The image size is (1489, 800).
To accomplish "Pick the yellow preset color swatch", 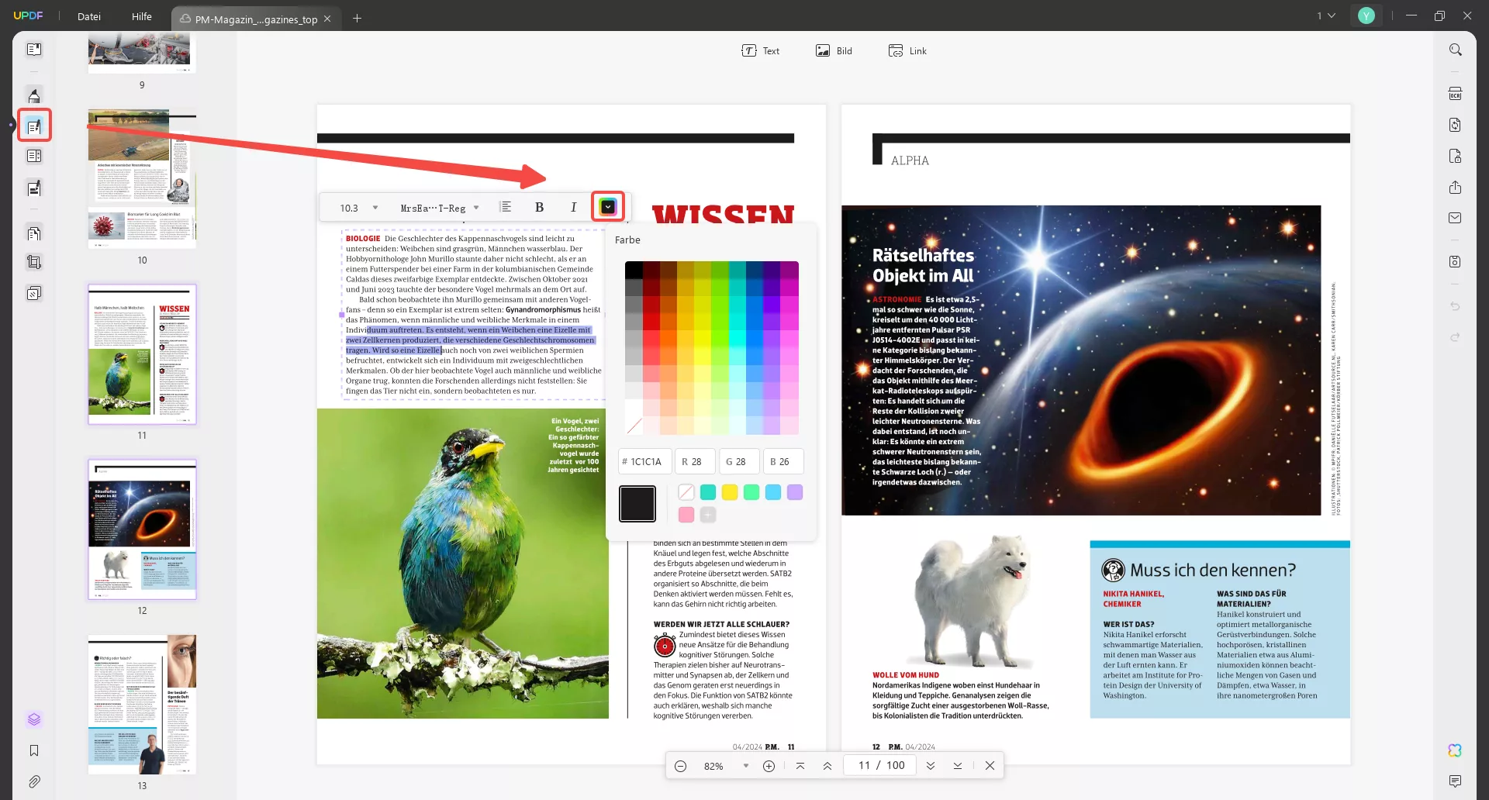I will pyautogui.click(x=729, y=491).
